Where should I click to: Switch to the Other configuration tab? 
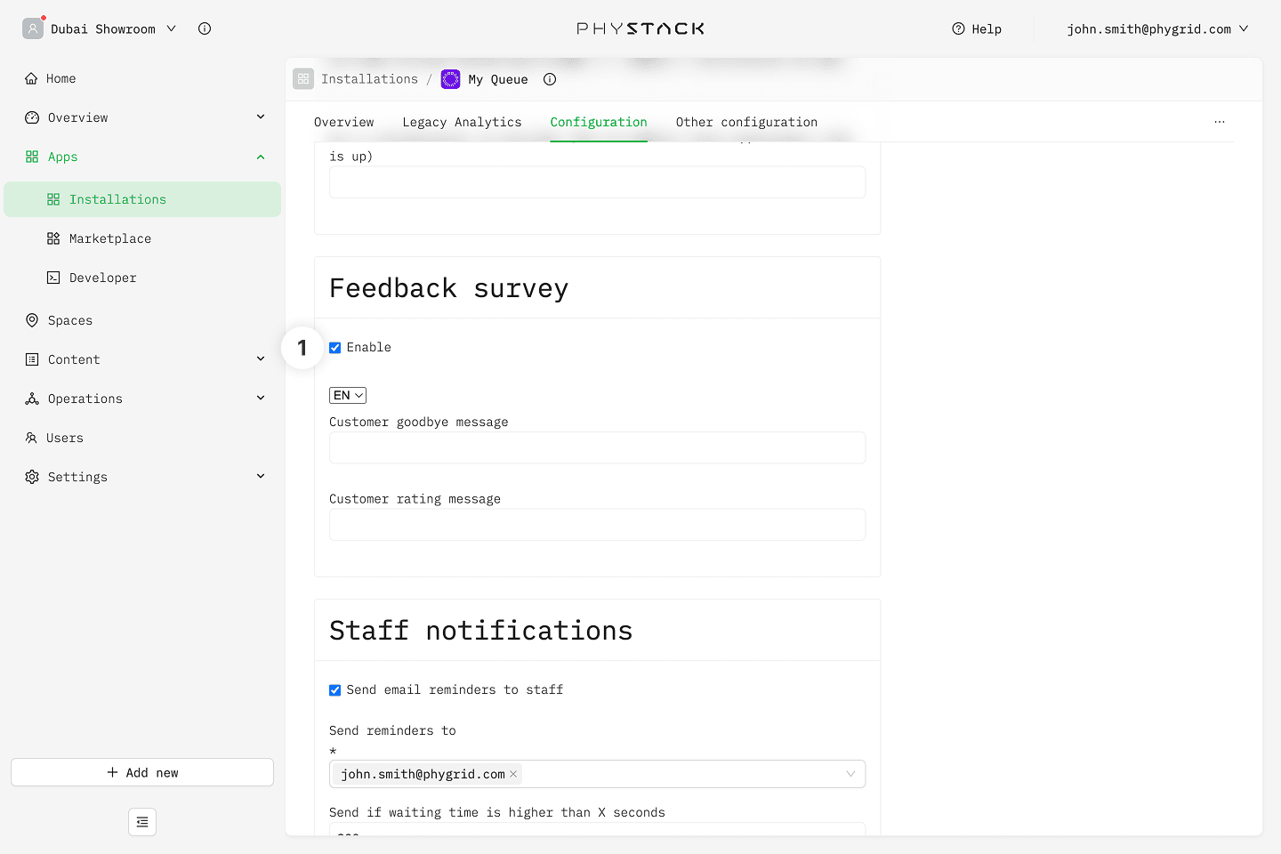(745, 122)
